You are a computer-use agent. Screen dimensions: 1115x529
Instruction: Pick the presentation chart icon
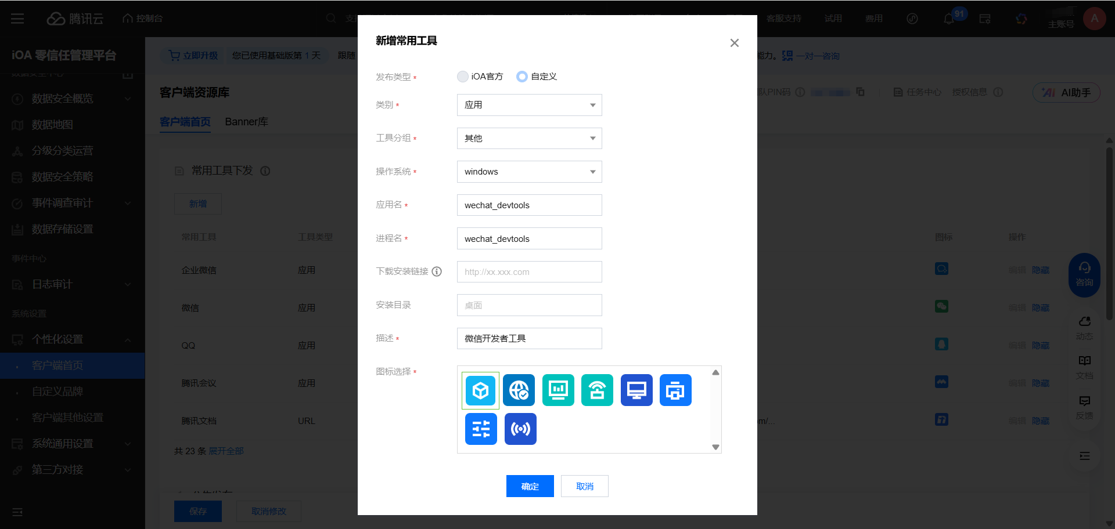click(x=558, y=390)
